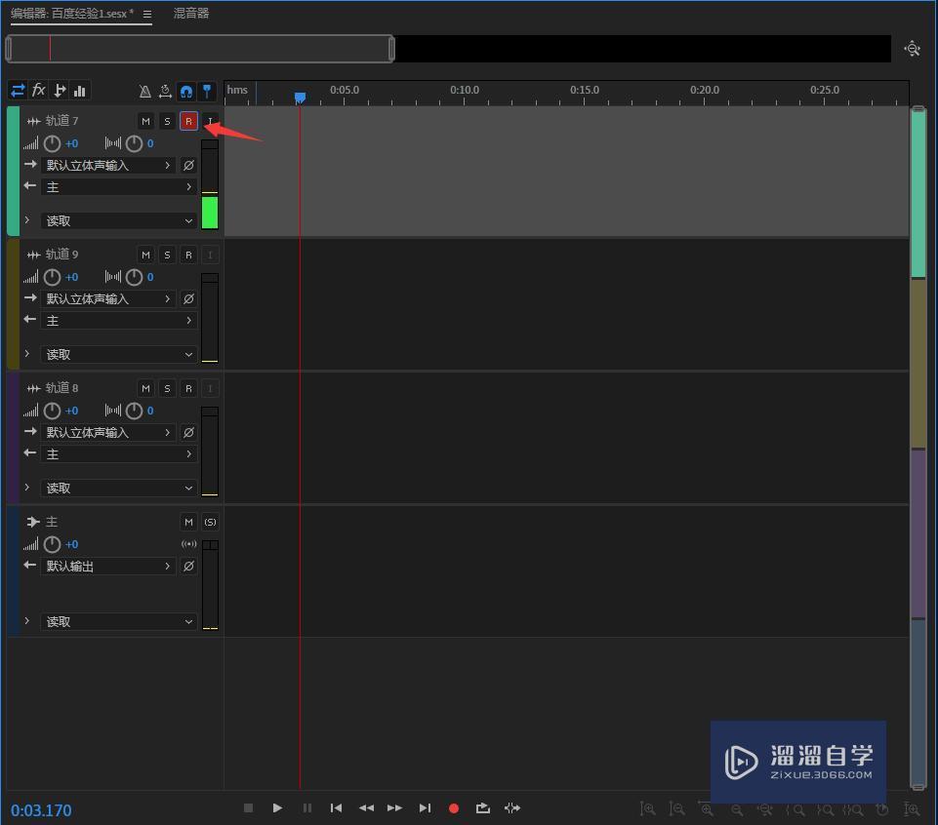Open 轨道 7 主 output dropdown
The height and width of the screenshot is (825, 938).
coord(119,187)
